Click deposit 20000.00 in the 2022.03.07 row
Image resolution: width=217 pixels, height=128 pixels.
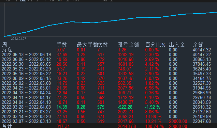click(x=178, y=122)
